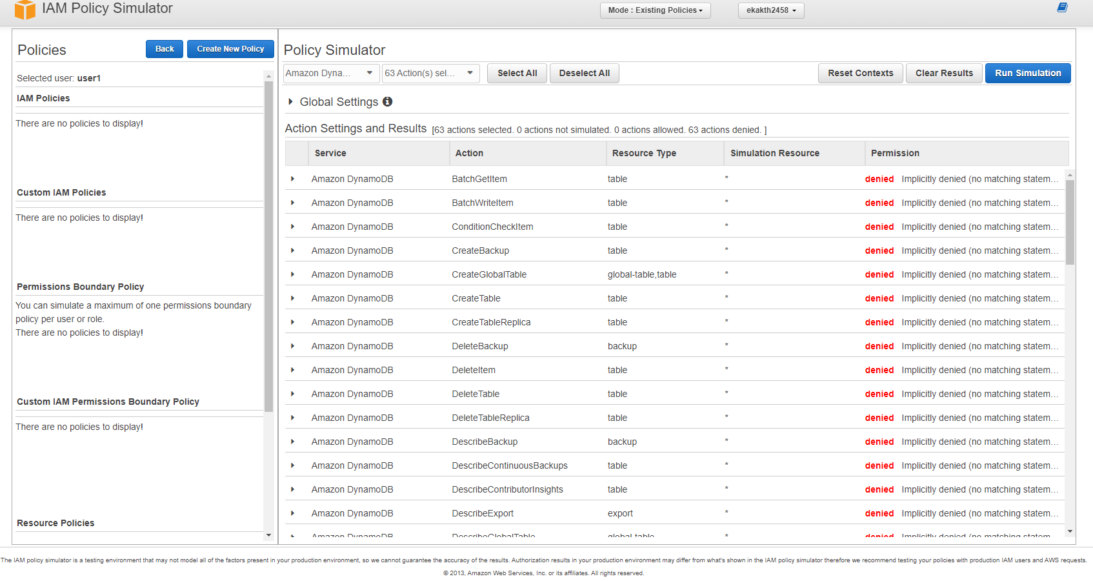Click the global-table,table resource type cell
The width and height of the screenshot is (1093, 581).
click(x=642, y=274)
